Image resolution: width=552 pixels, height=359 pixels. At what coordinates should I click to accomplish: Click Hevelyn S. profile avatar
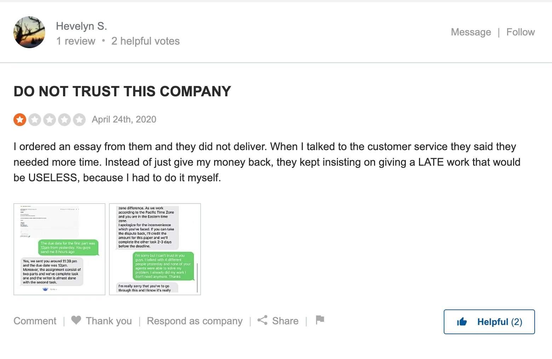click(29, 32)
